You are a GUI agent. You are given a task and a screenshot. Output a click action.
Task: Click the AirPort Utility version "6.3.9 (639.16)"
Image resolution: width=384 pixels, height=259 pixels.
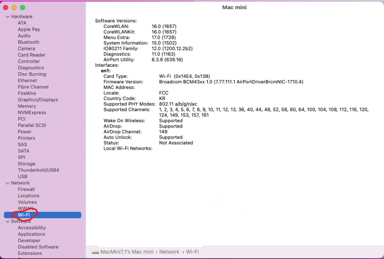(167, 59)
